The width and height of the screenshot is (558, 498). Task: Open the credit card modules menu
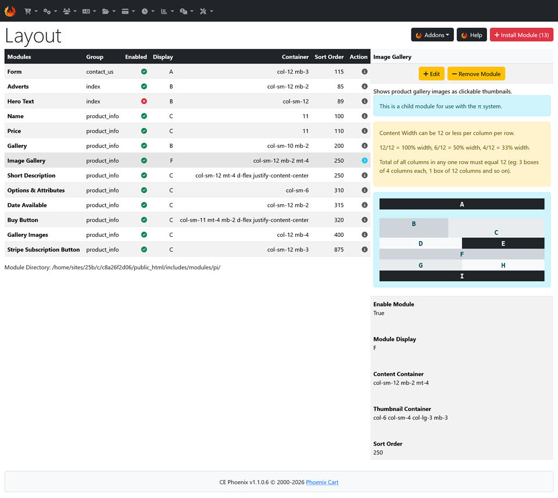(128, 12)
